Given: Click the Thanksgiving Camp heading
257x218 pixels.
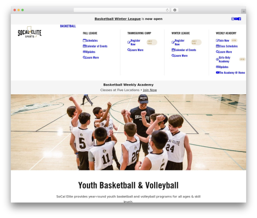Looking at the screenshot, I should coord(139,33).
